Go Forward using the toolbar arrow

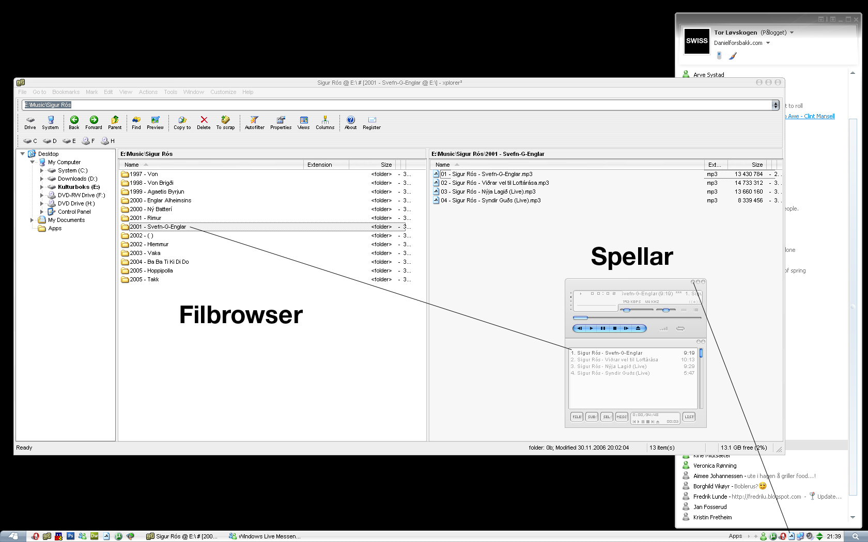point(94,123)
